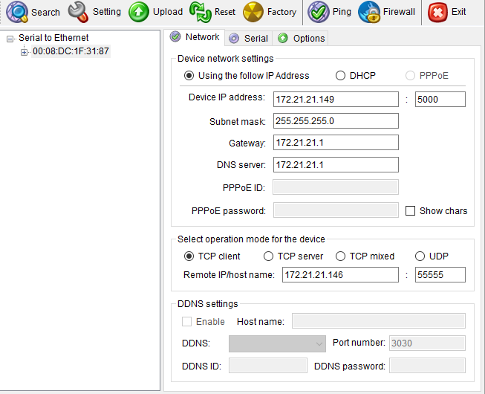
Task: Open the DDNS provider dropdown
Action: pos(277,343)
